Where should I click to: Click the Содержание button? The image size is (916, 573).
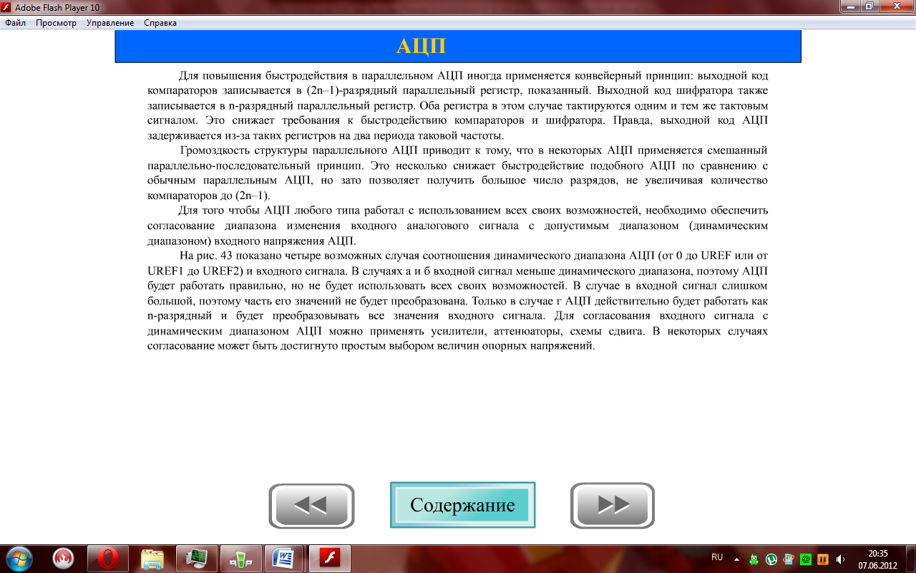click(462, 505)
